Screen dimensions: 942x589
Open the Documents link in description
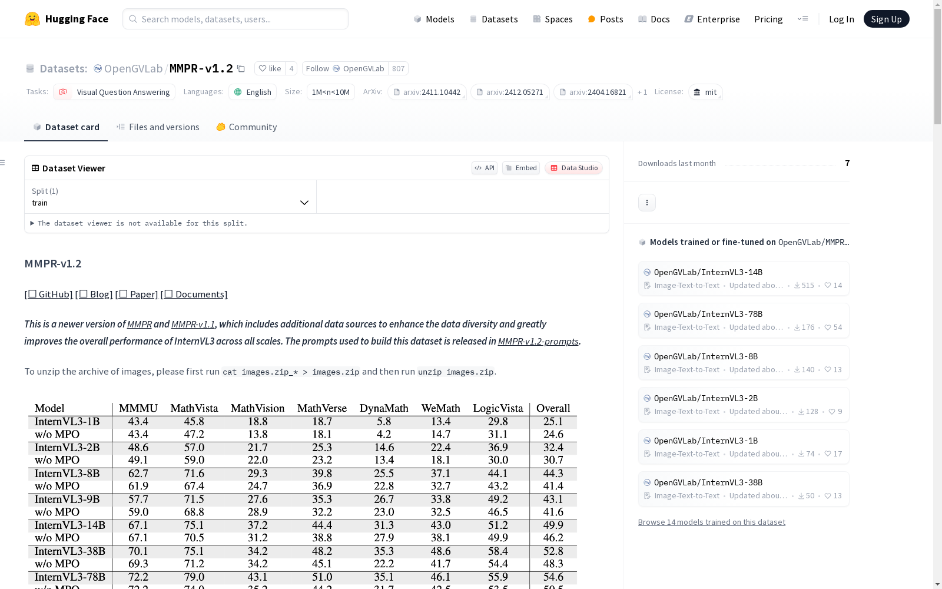194,294
